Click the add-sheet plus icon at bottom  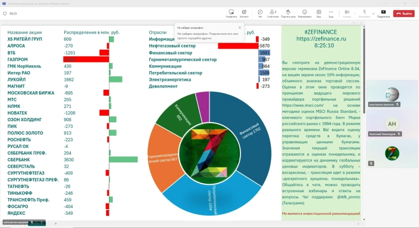point(56,224)
